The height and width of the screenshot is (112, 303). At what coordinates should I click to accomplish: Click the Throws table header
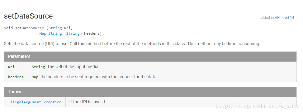pyautogui.click(x=150, y=92)
